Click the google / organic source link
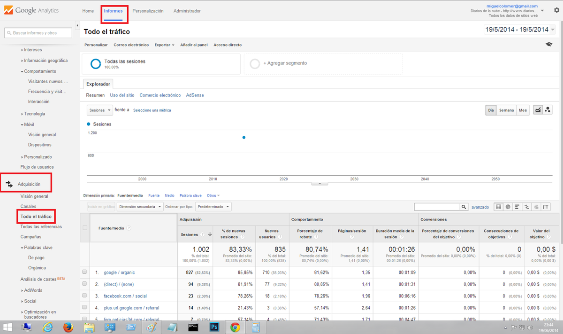The image size is (563, 334). (119, 272)
